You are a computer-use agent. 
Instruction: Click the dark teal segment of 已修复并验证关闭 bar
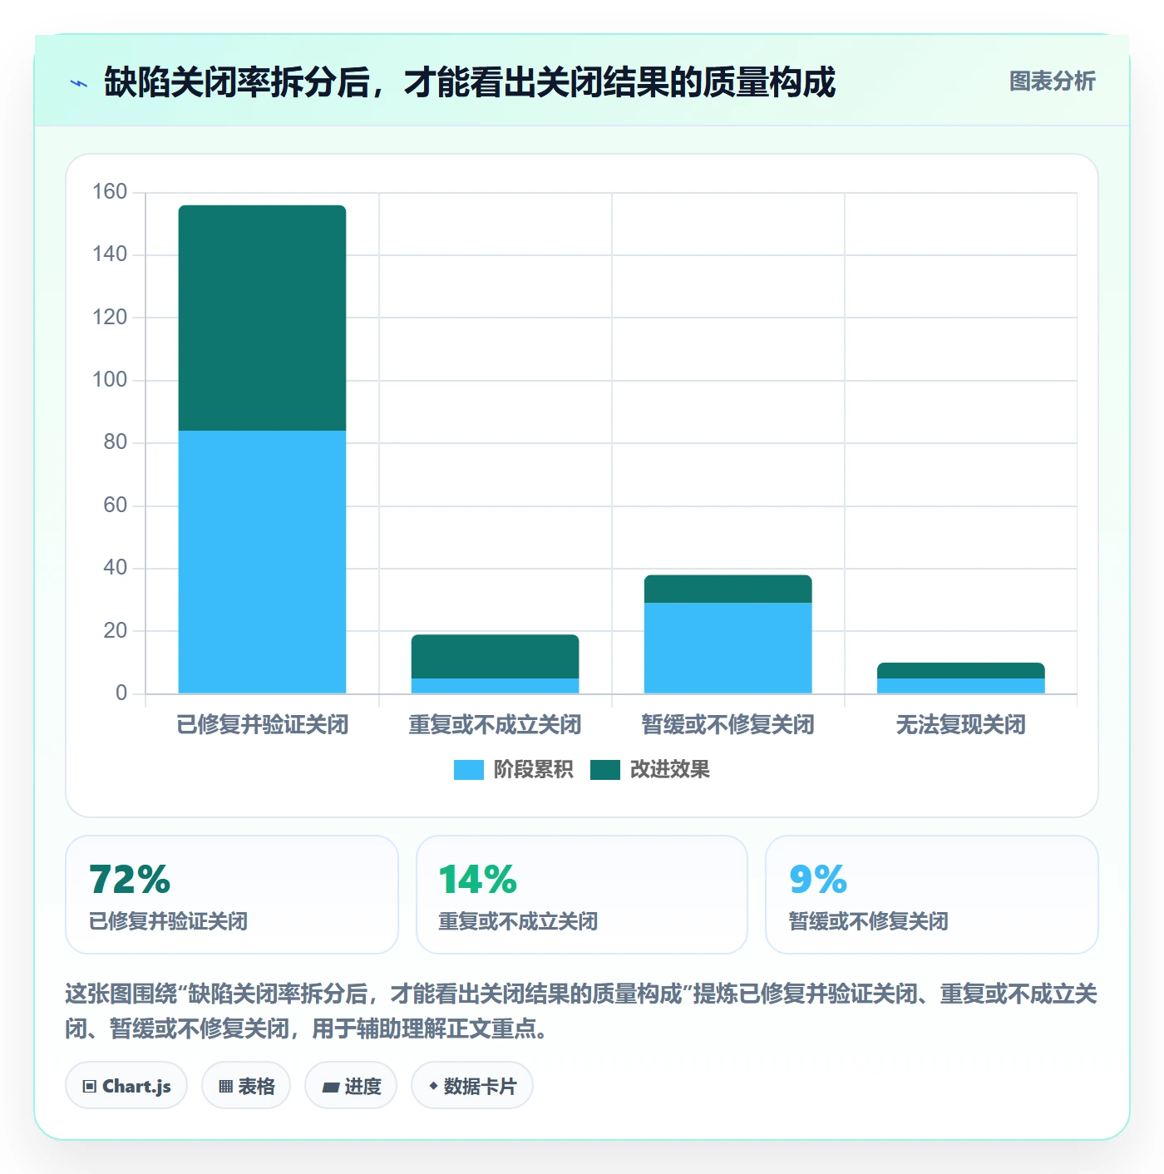(x=263, y=318)
